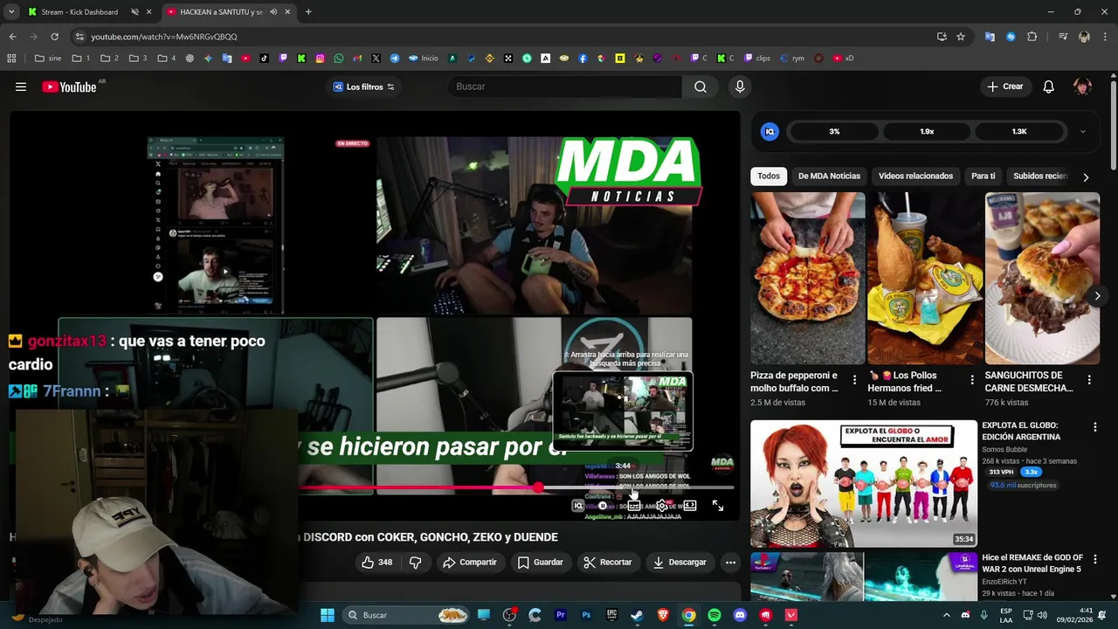Screen dimensions: 1118x629
Task: Enter fullscreen mode in player
Action: click(x=718, y=506)
